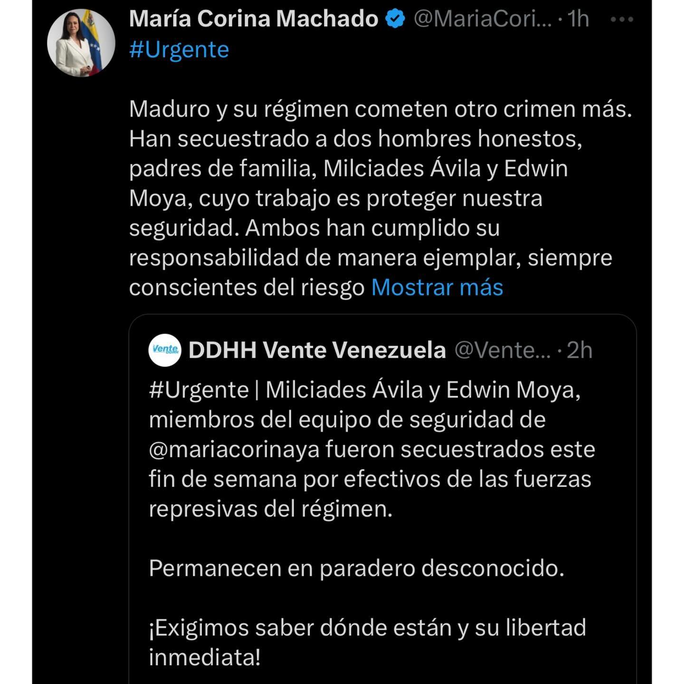Click the @mariacorinaya mention
The width and height of the screenshot is (684, 684).
point(234,449)
